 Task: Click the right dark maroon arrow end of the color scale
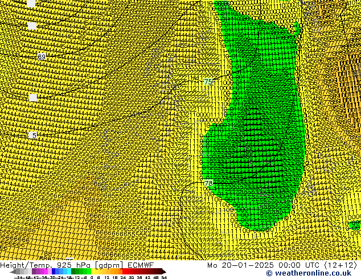pos(164,272)
